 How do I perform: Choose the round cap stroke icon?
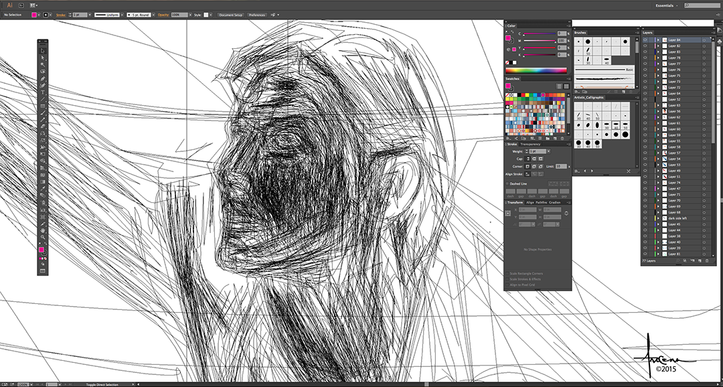coord(534,159)
